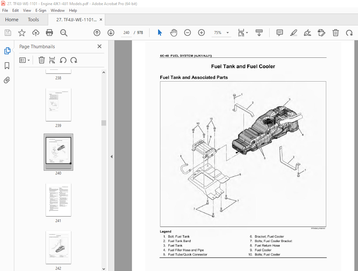This screenshot has width=358, height=271.
Task: Delete selected pages with trash icon in thumbnails panel
Action: tap(42, 60)
